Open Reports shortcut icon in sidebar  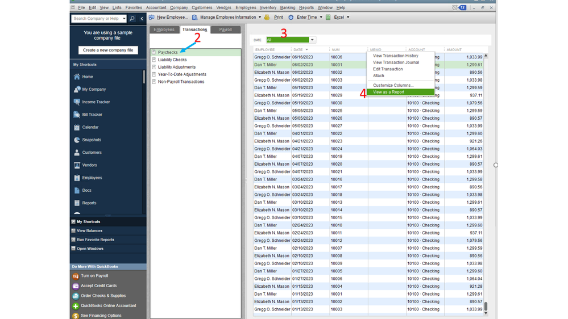pos(77,203)
